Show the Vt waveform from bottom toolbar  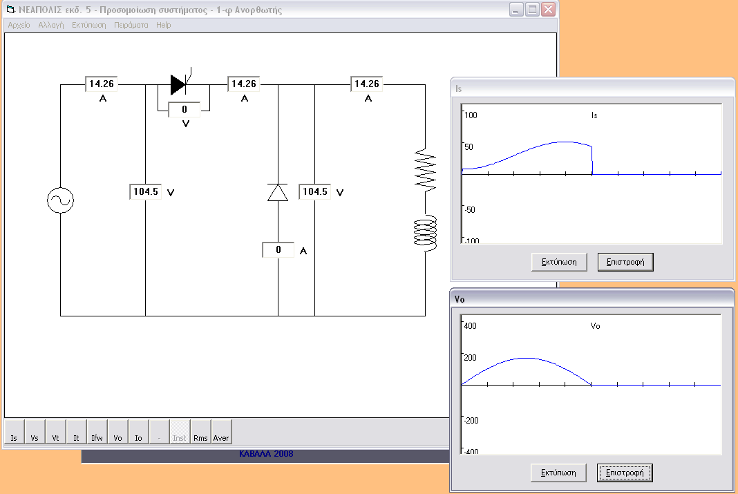click(55, 432)
